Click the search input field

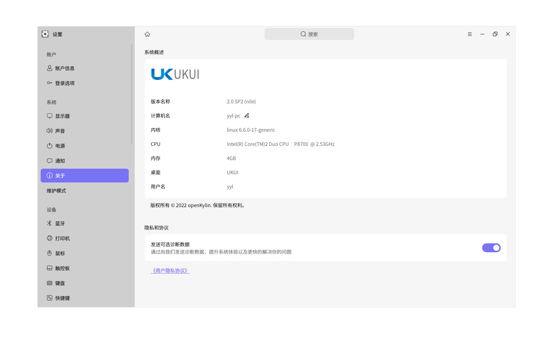point(309,34)
